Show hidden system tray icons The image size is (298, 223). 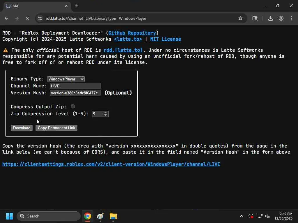pos(241,216)
